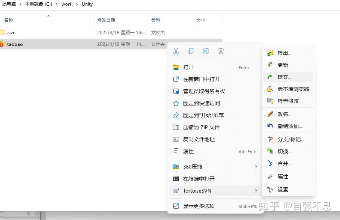Image resolution: width=340 pixels, height=220 pixels.
Task: Click the Rename icon next to Copy
Action: (206, 51)
